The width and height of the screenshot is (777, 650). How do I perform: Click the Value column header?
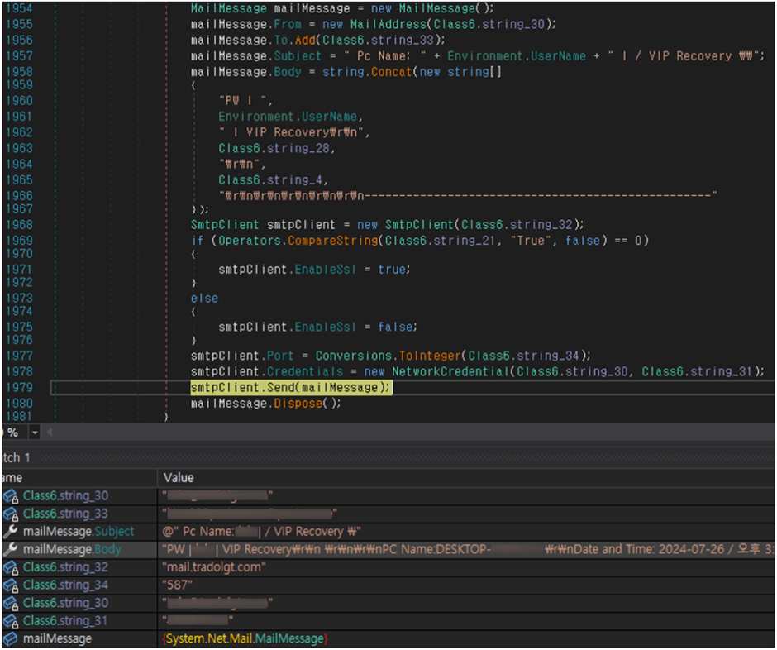coord(179,478)
